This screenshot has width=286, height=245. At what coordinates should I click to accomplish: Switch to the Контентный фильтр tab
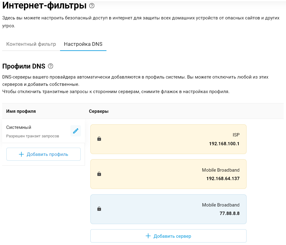31,44
